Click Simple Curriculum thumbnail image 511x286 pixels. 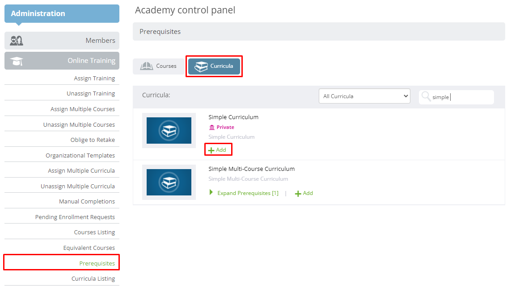[x=169, y=130]
